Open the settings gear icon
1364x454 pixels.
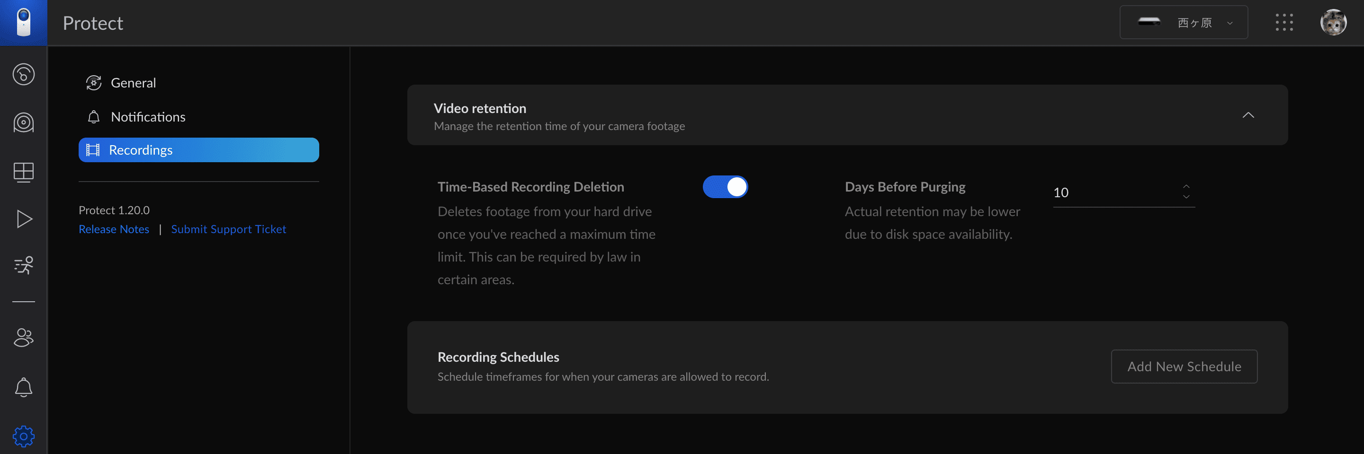point(23,437)
